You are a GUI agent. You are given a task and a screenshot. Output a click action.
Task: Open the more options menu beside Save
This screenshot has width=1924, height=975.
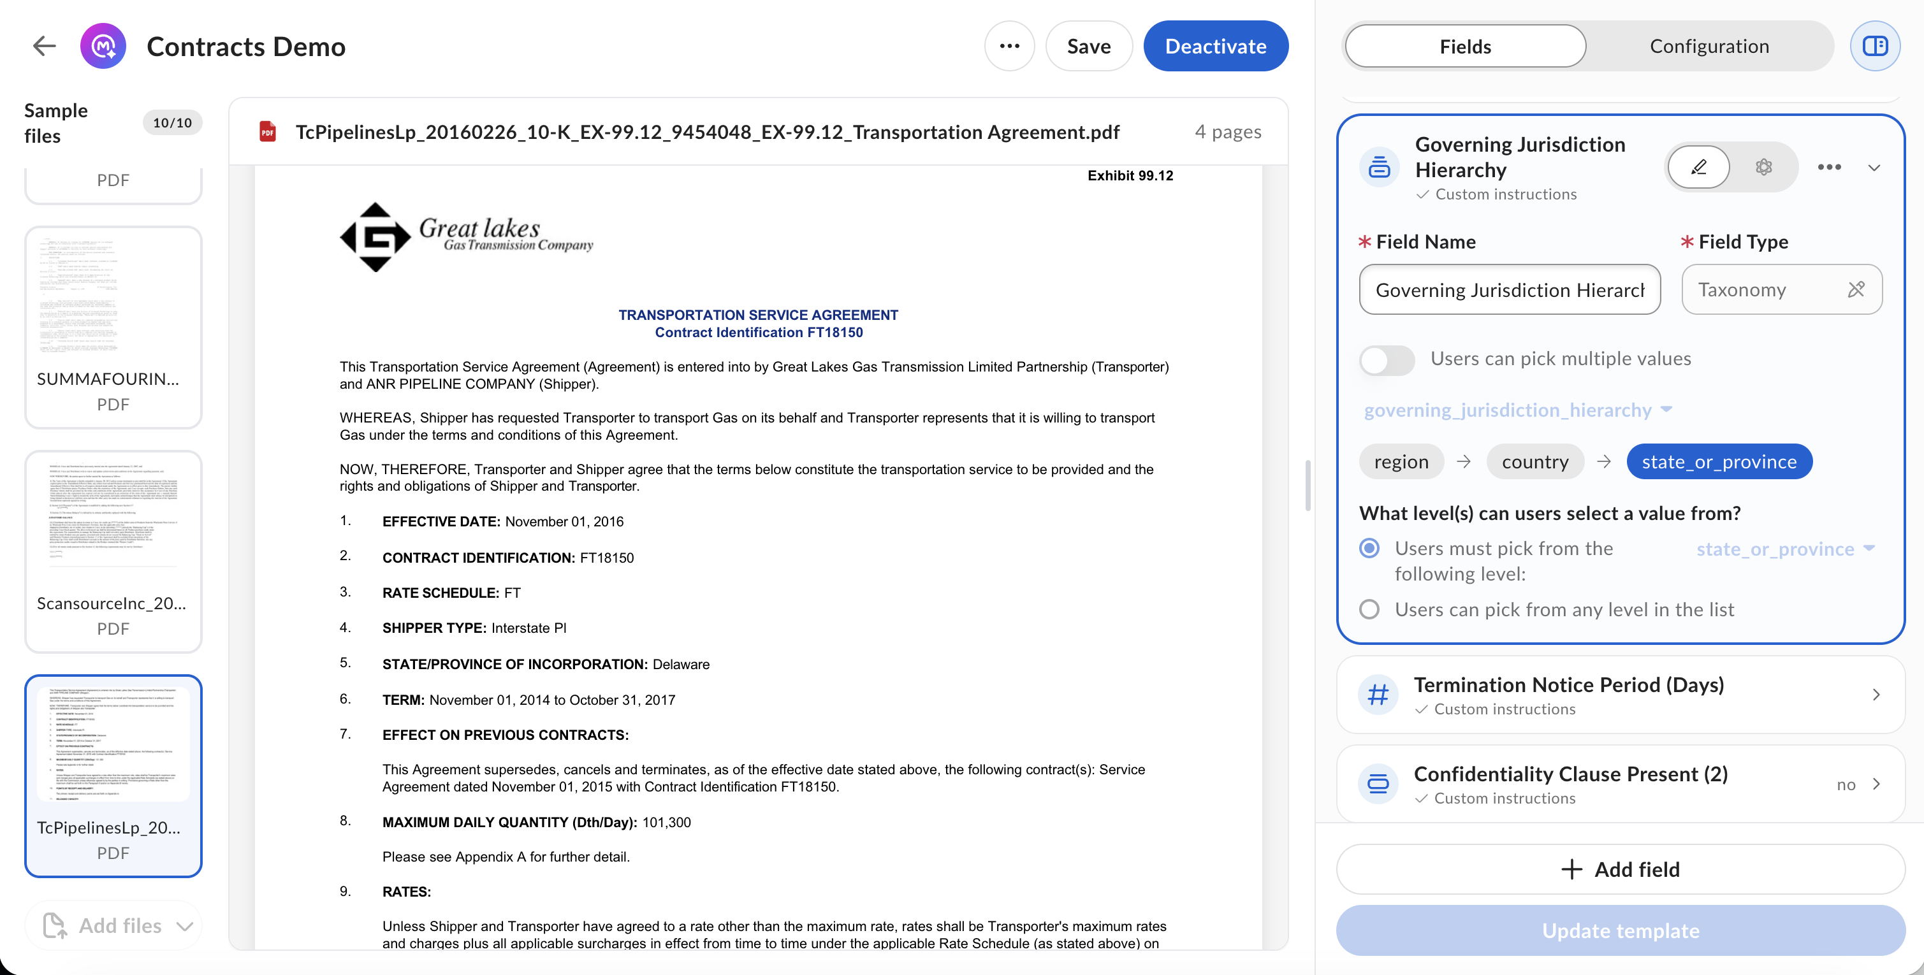[x=1009, y=47]
